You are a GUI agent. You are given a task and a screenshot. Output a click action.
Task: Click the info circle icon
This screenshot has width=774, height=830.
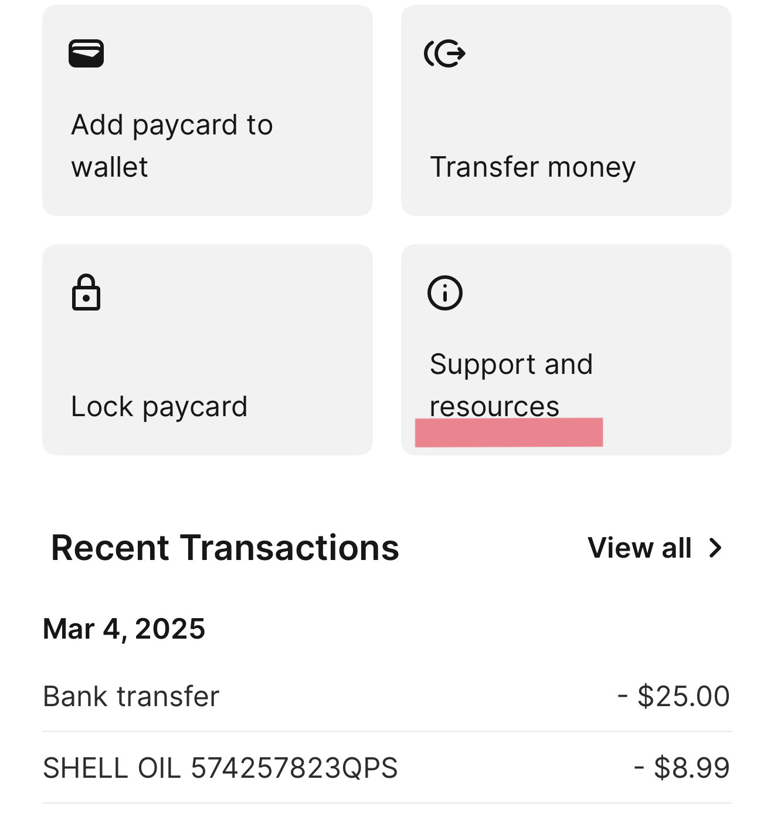tap(445, 292)
